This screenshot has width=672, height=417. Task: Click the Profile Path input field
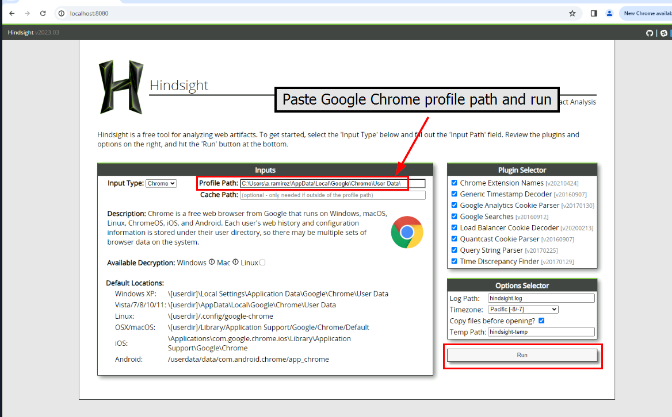[x=333, y=183]
